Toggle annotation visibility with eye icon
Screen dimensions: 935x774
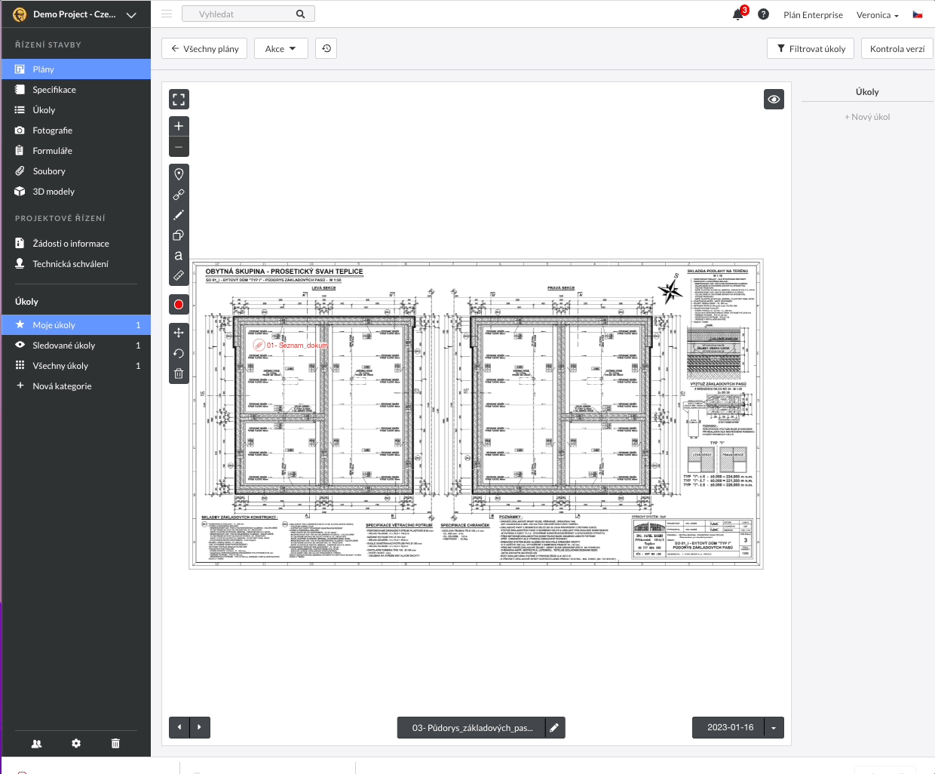pos(774,100)
